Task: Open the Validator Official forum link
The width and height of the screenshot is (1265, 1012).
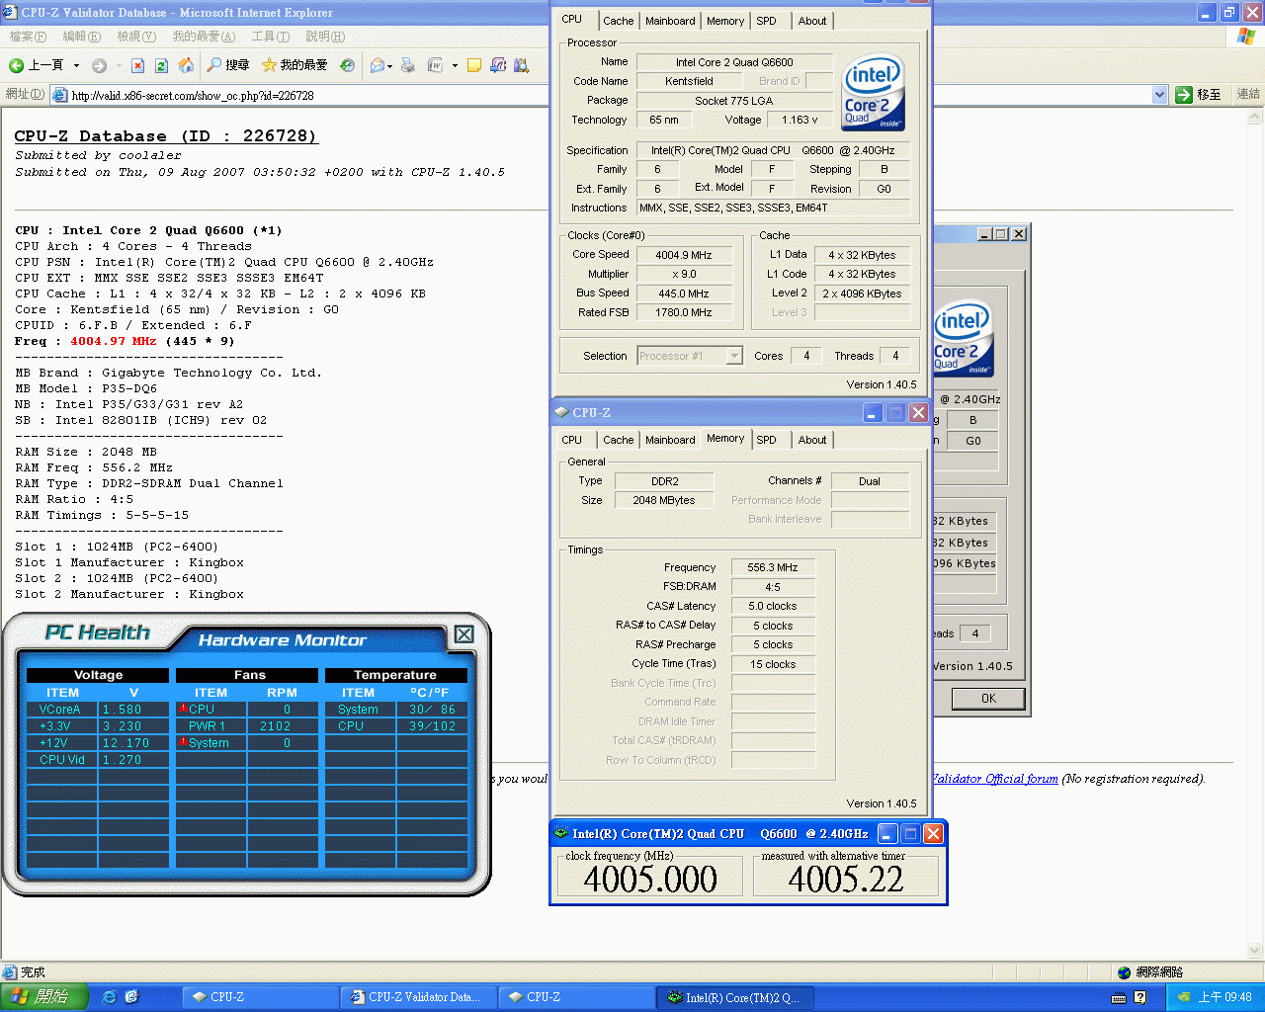Action: click(995, 779)
